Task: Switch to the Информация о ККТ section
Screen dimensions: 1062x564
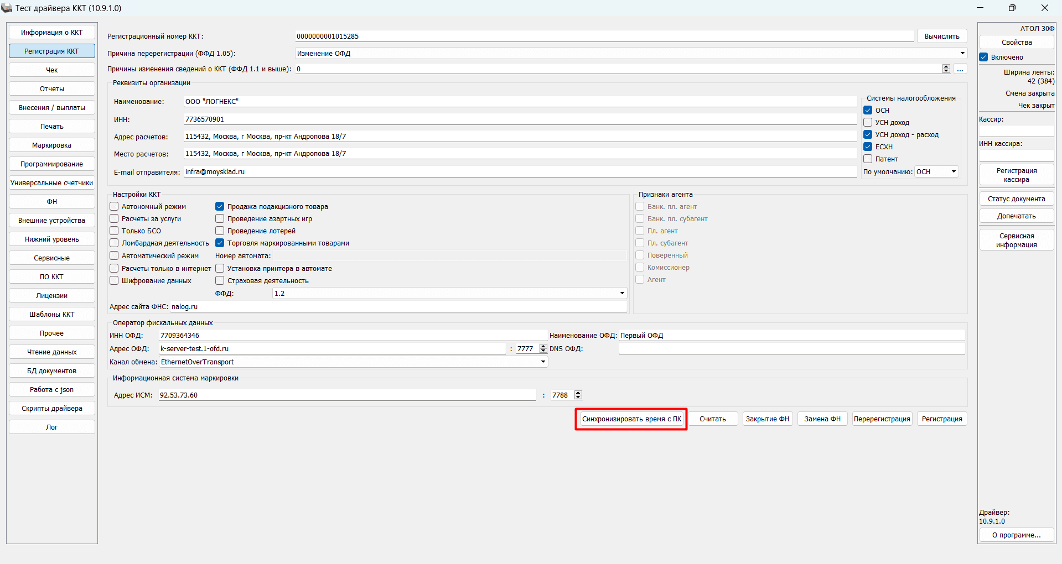Action: tap(52, 33)
